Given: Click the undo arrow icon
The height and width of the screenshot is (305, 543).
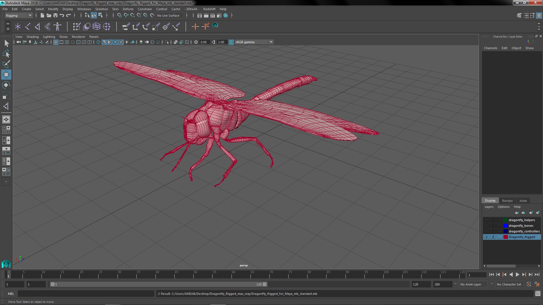Looking at the screenshot, I should tap(62, 16).
